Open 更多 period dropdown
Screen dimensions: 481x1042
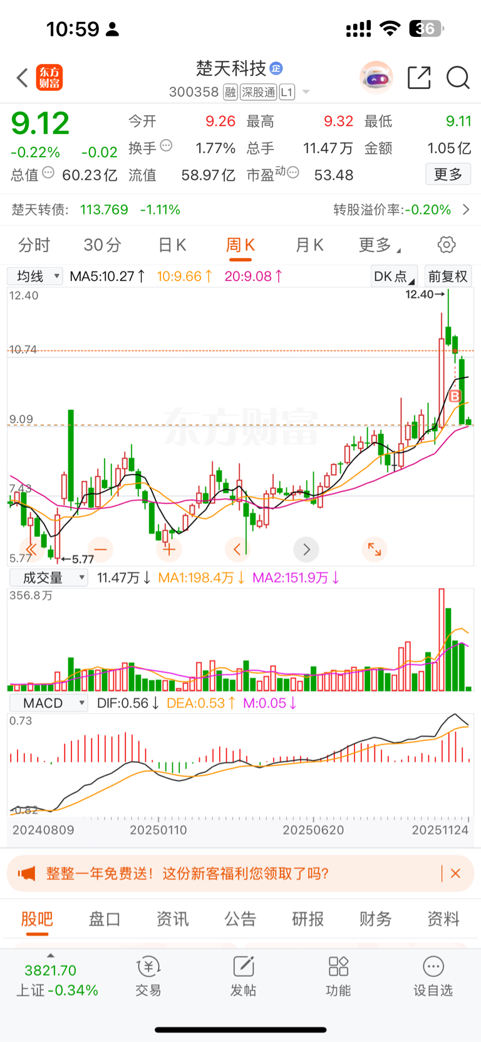380,245
